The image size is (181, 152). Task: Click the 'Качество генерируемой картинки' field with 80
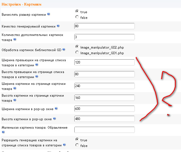point(104,26)
